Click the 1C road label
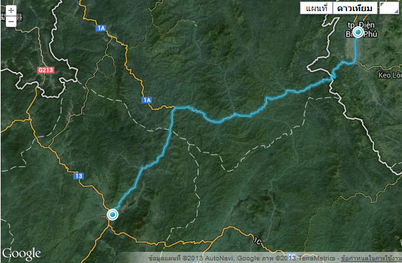402x263 pixels. coord(258,241)
